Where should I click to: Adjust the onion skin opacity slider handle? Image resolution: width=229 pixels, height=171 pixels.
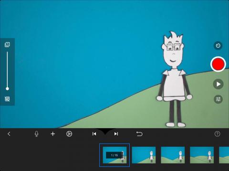click(x=7, y=89)
